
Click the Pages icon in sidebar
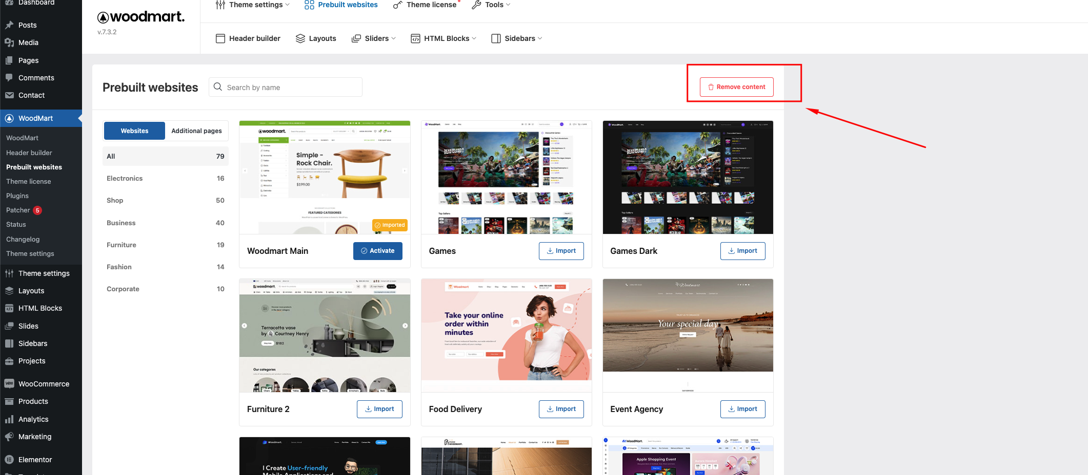pyautogui.click(x=9, y=60)
